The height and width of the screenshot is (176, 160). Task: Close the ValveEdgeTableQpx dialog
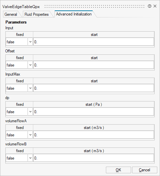click(155, 6)
